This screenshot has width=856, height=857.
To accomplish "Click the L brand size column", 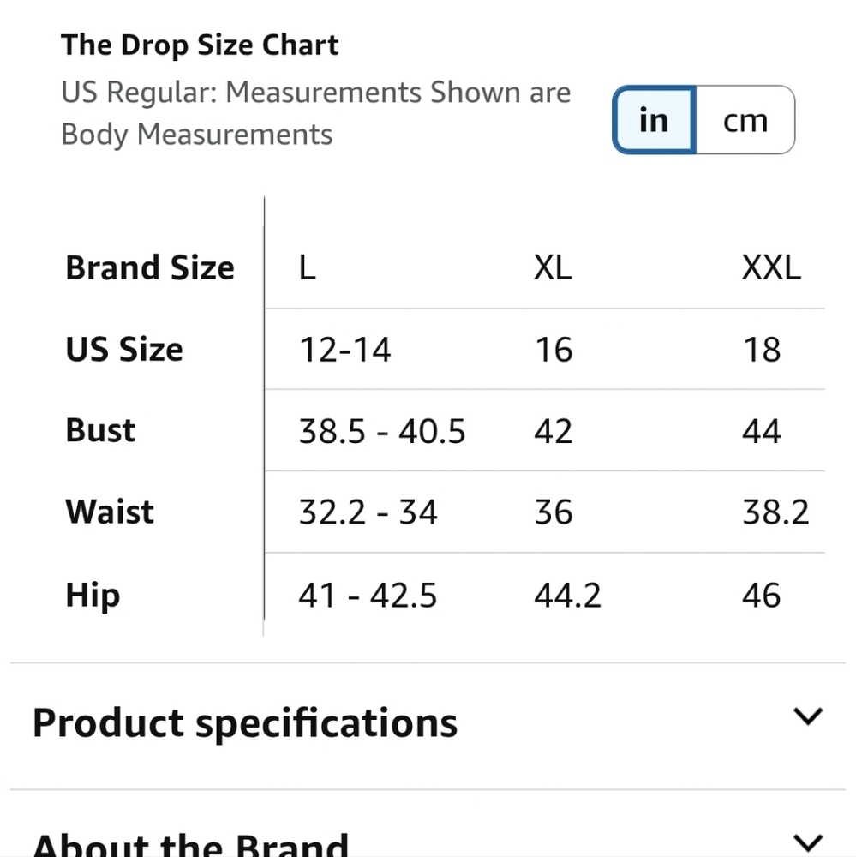I will click(308, 268).
